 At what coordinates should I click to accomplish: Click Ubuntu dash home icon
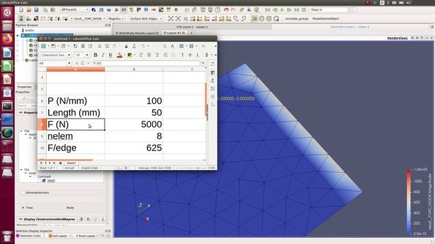point(7,12)
